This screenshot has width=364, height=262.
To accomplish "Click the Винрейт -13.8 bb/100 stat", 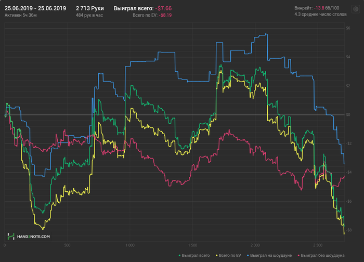I will 317,8.
